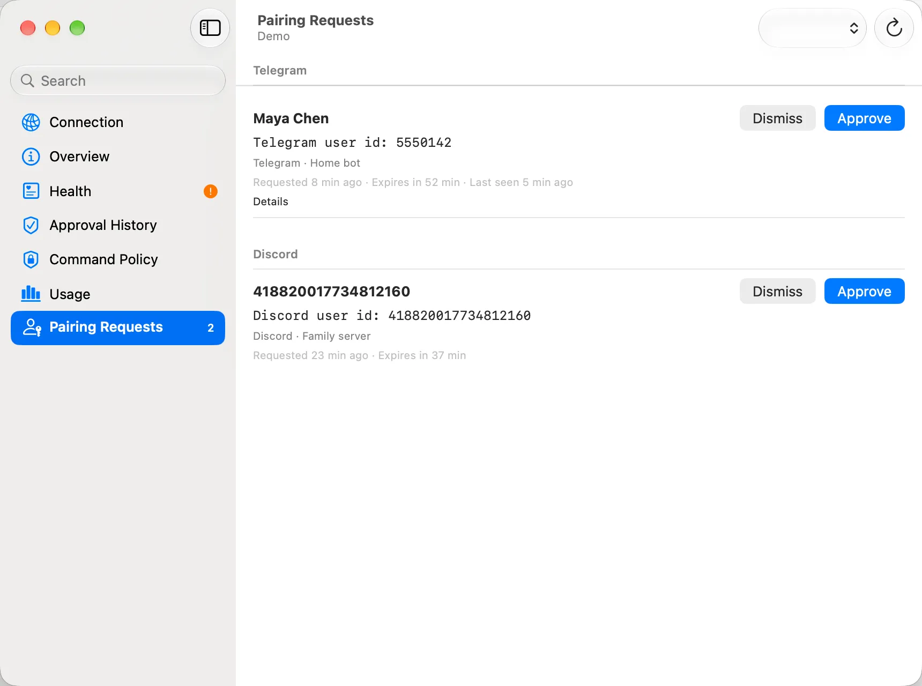
Task: Approve Maya Chen's Telegram request
Action: pyautogui.click(x=864, y=118)
